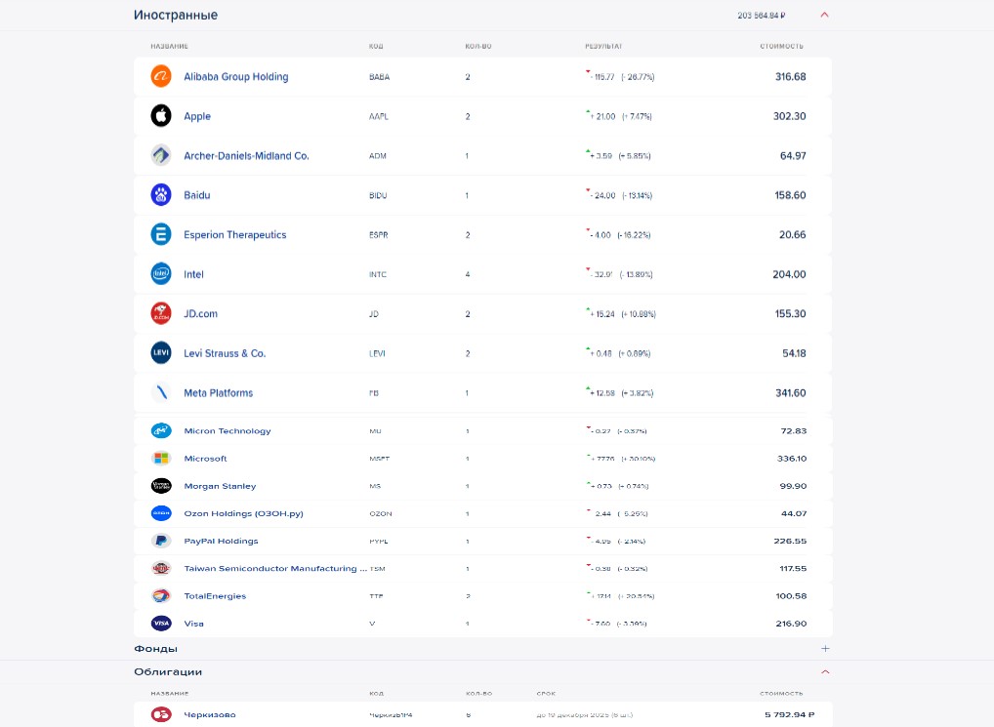This screenshot has width=994, height=727.
Task: Click the Ozon Holdings logo icon
Action: coord(161,513)
